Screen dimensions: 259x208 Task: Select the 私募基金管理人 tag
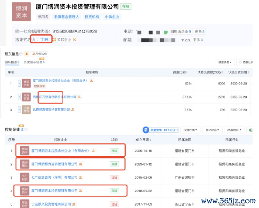pyautogui.click(x=66, y=17)
